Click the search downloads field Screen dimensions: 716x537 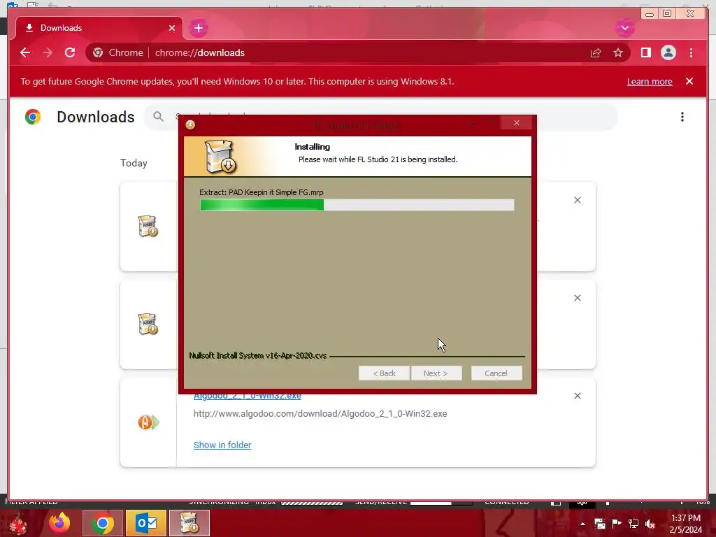[x=380, y=117]
